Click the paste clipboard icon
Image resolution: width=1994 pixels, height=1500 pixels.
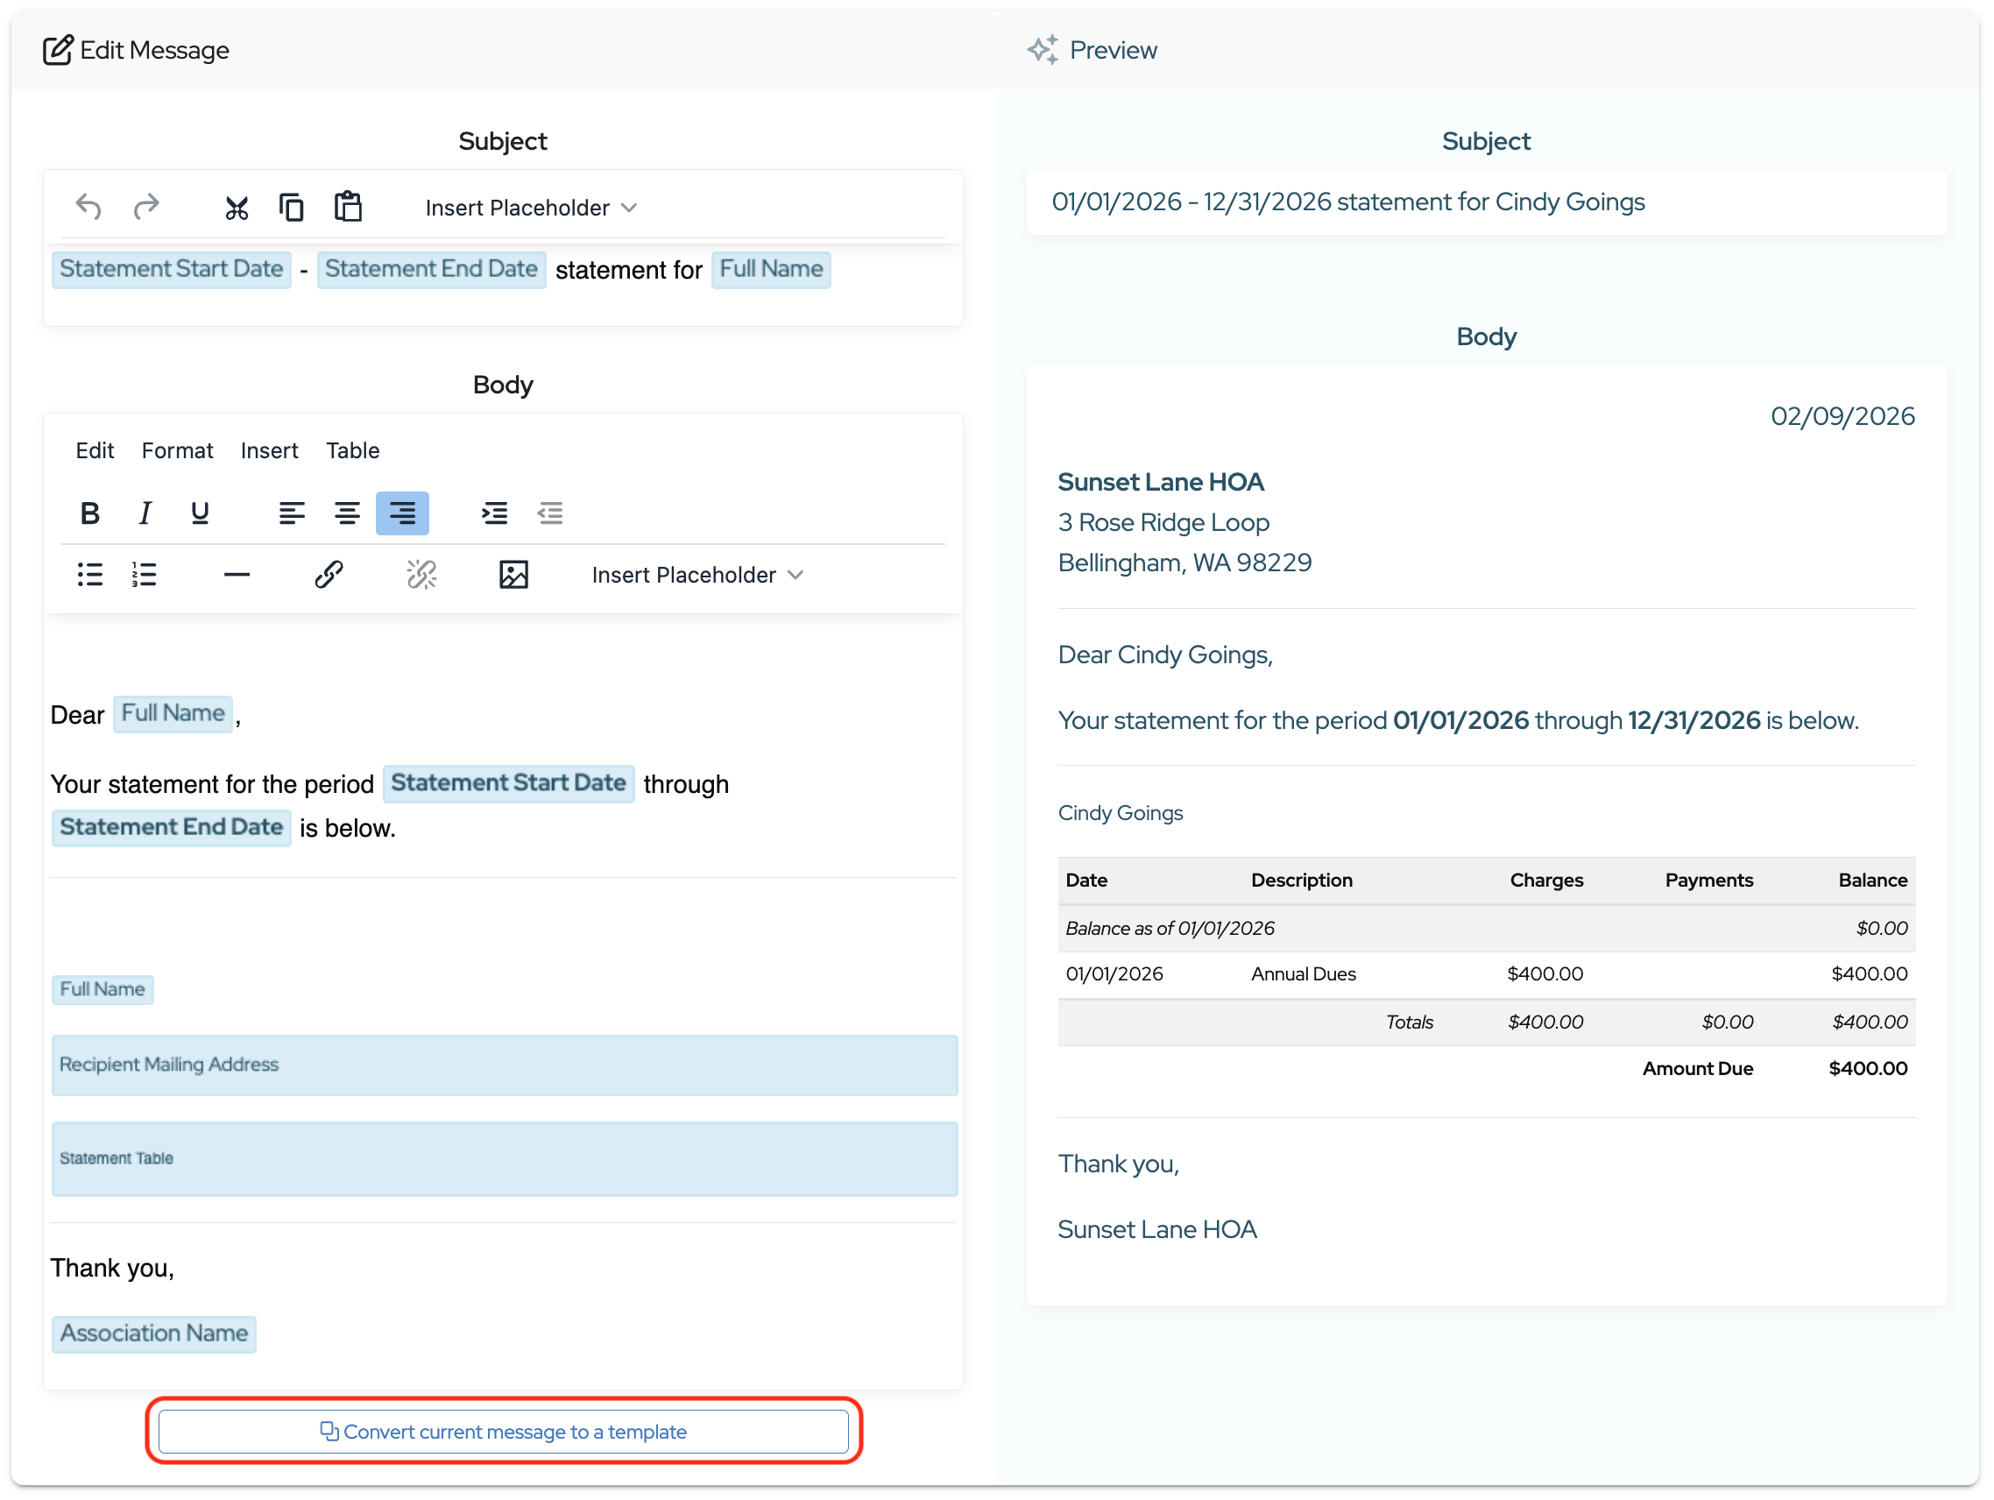[348, 207]
